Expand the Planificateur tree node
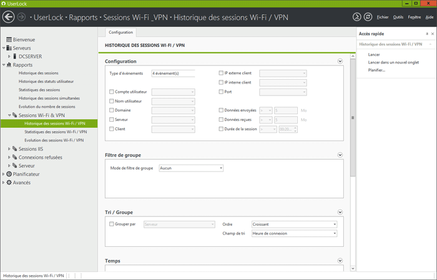 [x=3, y=174]
